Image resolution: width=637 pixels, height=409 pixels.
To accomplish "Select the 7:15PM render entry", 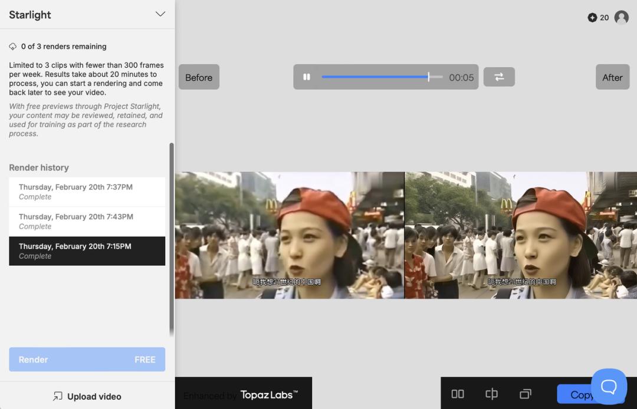I will tap(87, 250).
